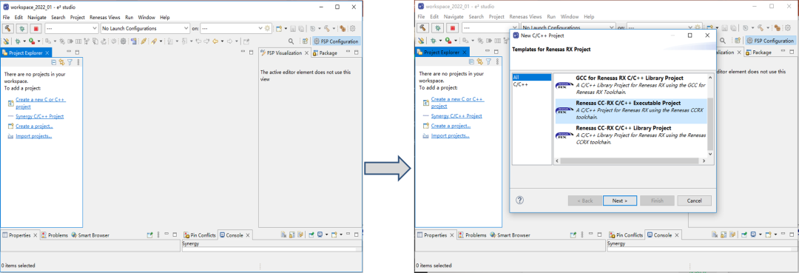This screenshot has width=799, height=273.
Task: Select GCC for Renesas RX C/C++ Library Project
Action: [x=631, y=86]
